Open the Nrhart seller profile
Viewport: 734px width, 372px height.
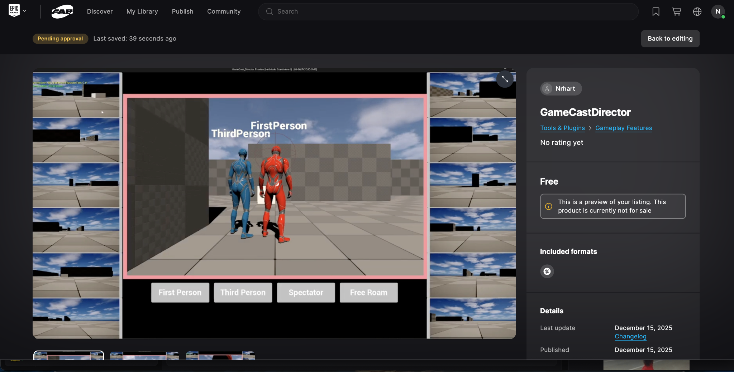(561, 89)
